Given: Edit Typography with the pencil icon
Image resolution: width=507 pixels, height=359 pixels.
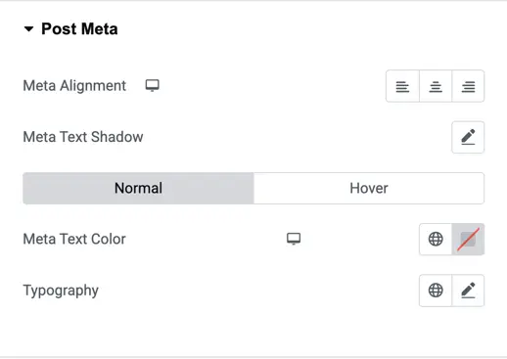Looking at the screenshot, I should pos(468,291).
